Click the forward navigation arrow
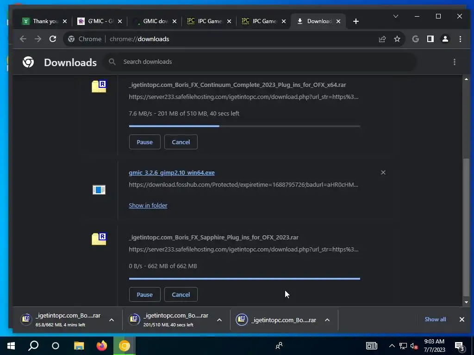Screen dimensions: 474x355 point(38,39)
